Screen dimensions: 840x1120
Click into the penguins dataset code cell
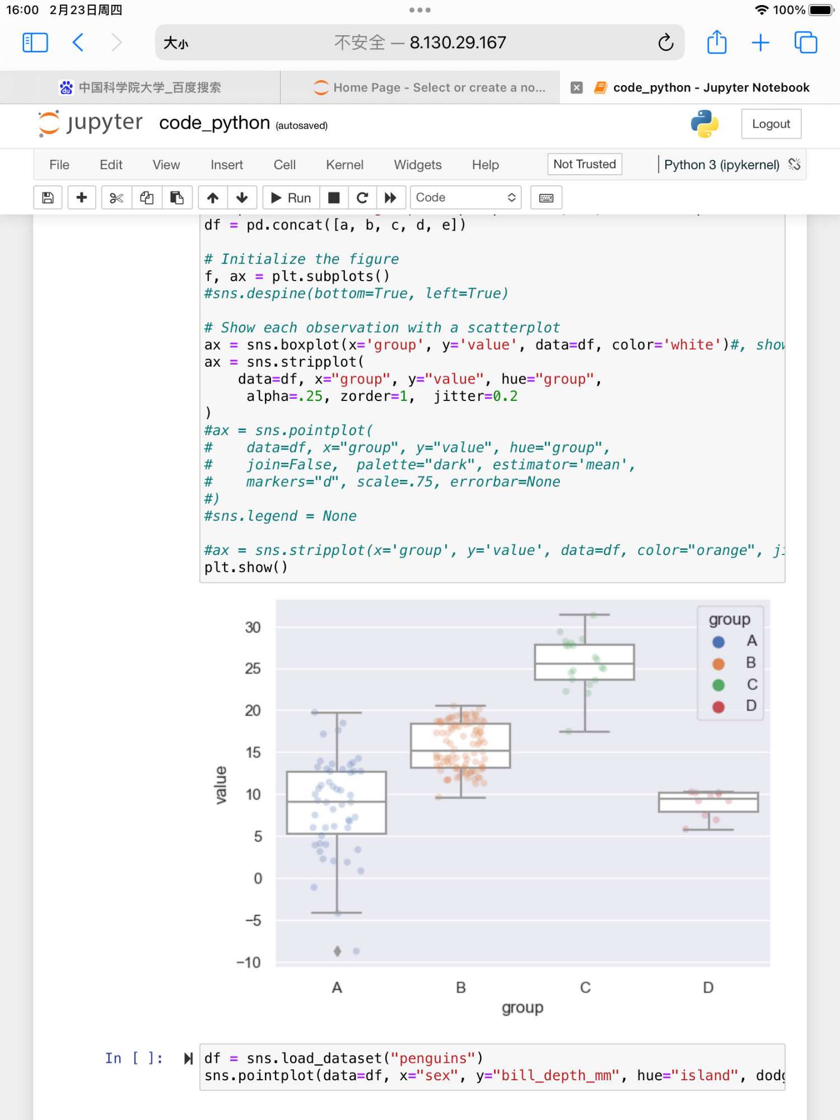click(x=492, y=1067)
